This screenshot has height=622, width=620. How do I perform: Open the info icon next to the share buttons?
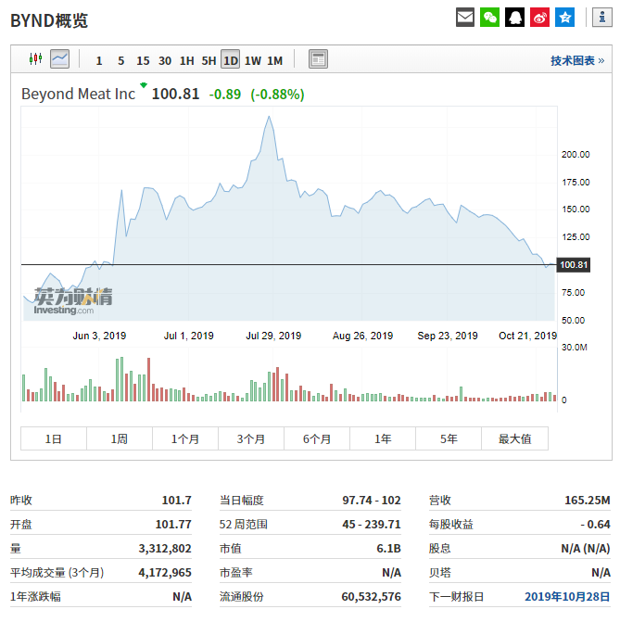[x=602, y=18]
